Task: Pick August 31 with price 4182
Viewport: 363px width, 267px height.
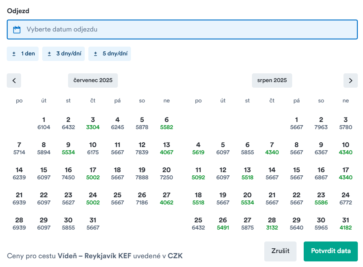Action: click(x=345, y=224)
